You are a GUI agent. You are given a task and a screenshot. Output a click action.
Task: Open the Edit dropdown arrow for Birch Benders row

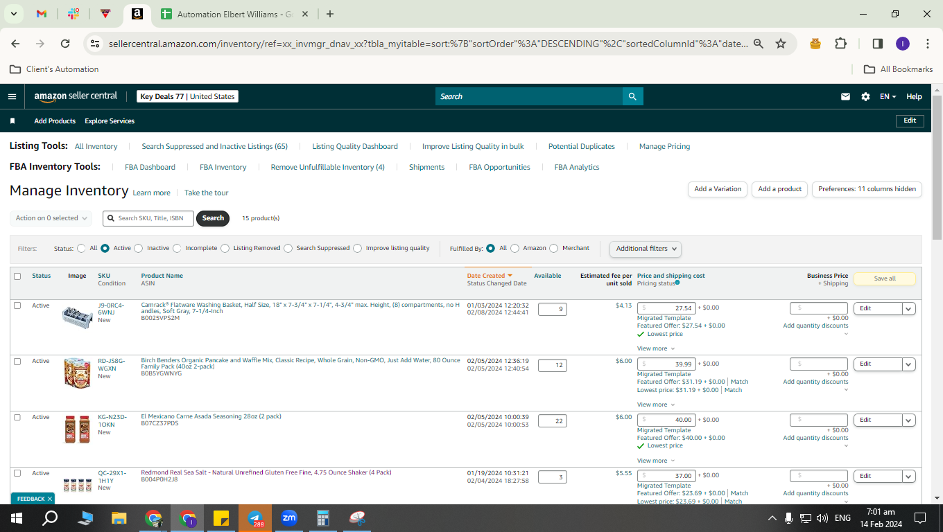pos(909,364)
